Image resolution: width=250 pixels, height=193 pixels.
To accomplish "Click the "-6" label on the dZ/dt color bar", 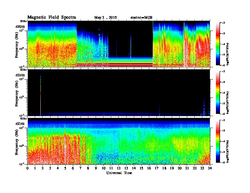I will [x=224, y=162].
